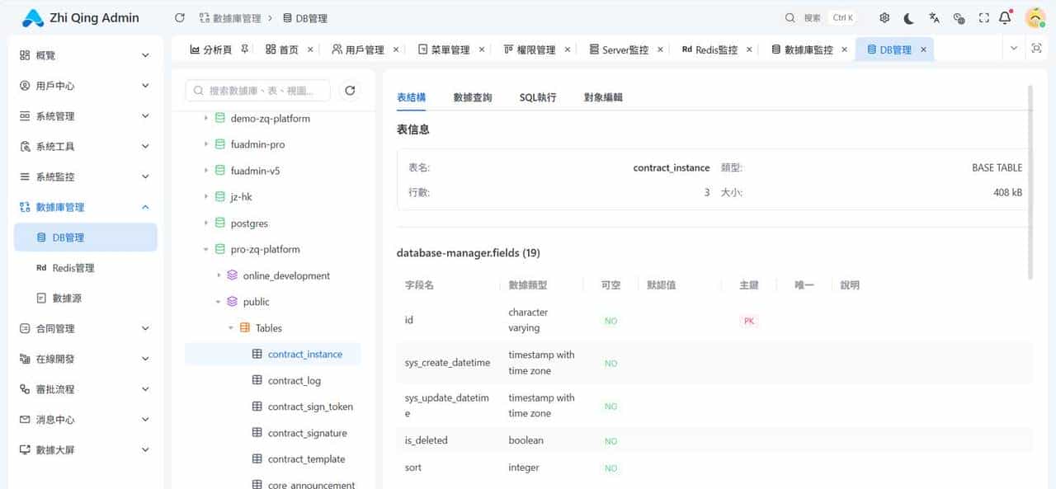
Task: Open the language switcher icon
Action: pyautogui.click(x=936, y=16)
